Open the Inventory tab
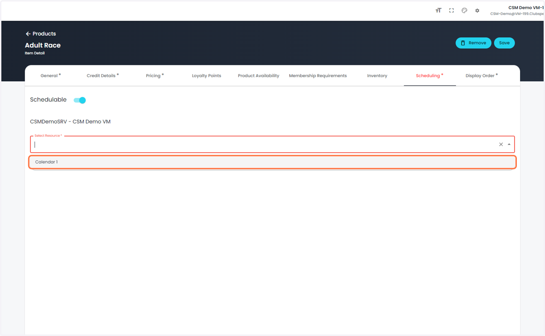The width and height of the screenshot is (545, 336). point(377,75)
